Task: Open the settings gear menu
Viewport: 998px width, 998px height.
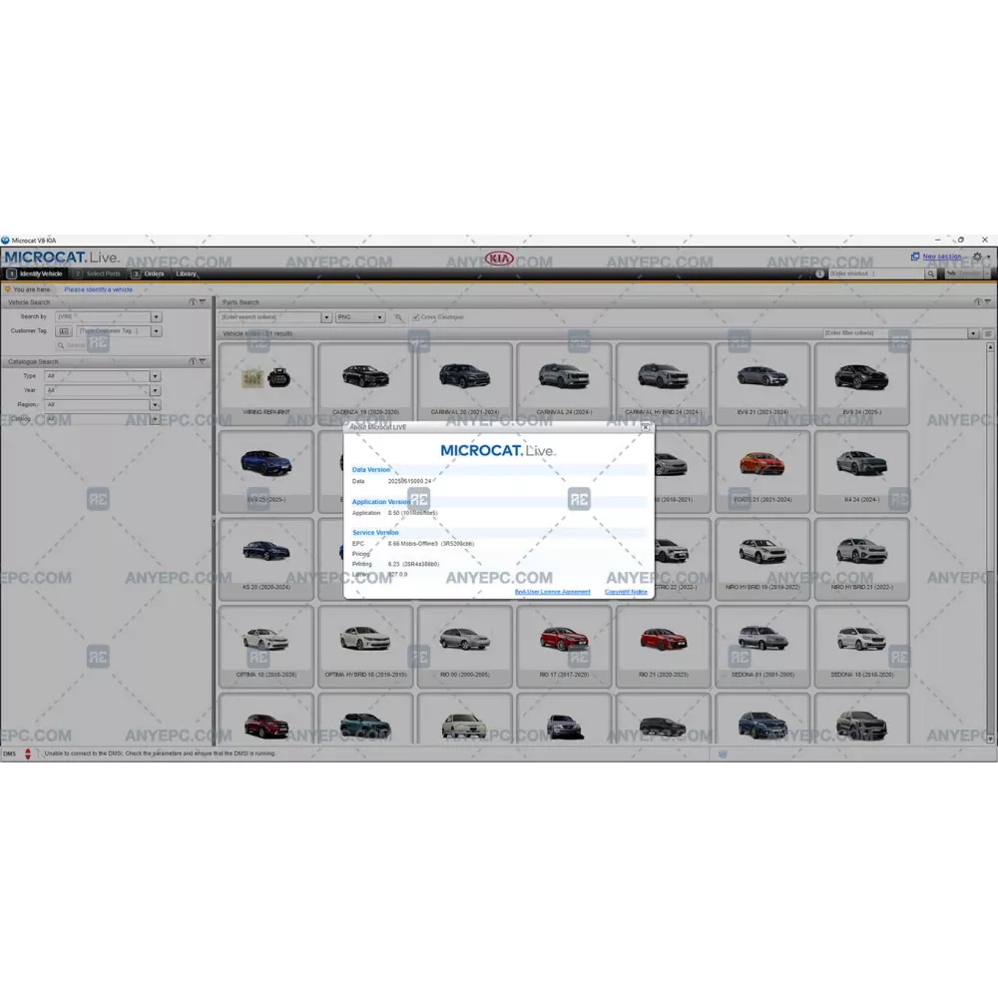Action: [x=977, y=257]
